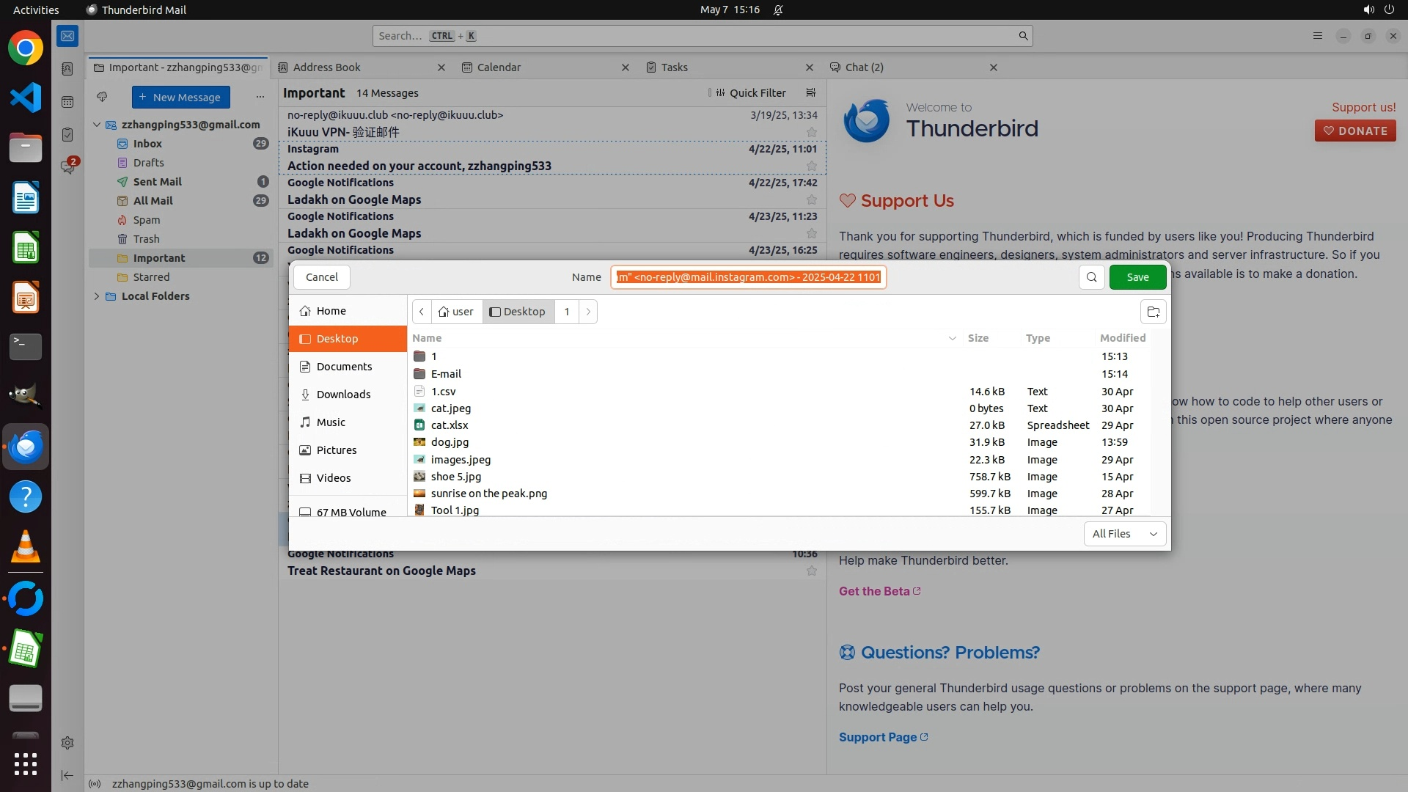Open the Address Book sidebar icon
Image resolution: width=1408 pixels, height=792 pixels.
67,69
